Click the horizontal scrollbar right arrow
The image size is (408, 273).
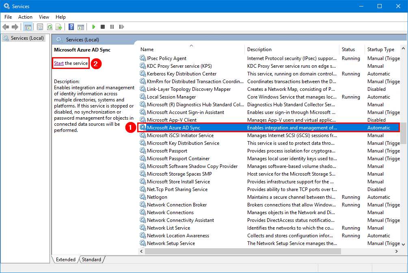click(397, 251)
